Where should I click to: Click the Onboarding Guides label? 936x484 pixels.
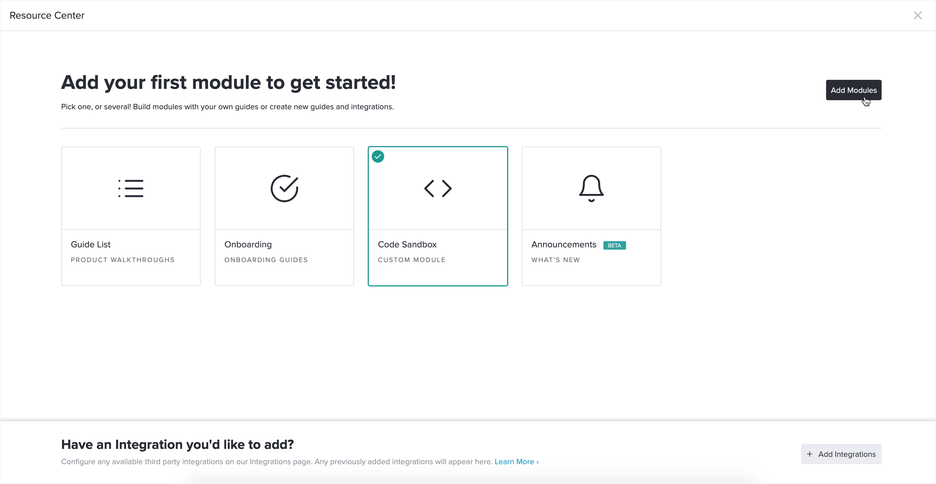266,260
